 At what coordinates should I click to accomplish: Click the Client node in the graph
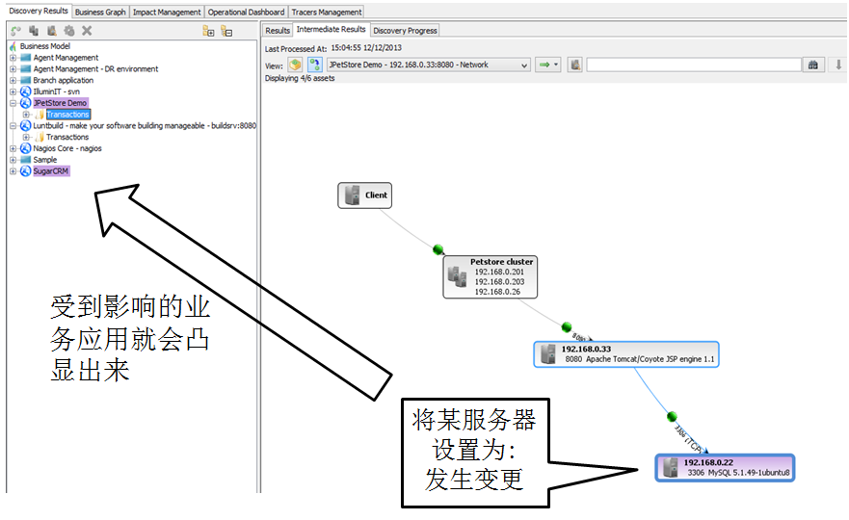point(364,195)
